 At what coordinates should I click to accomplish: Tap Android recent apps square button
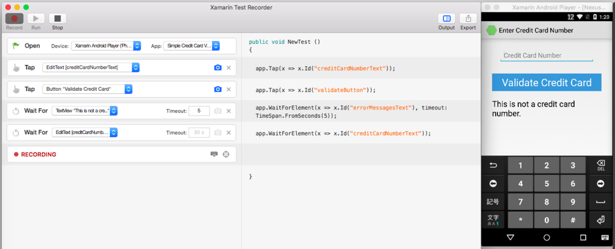583,237
